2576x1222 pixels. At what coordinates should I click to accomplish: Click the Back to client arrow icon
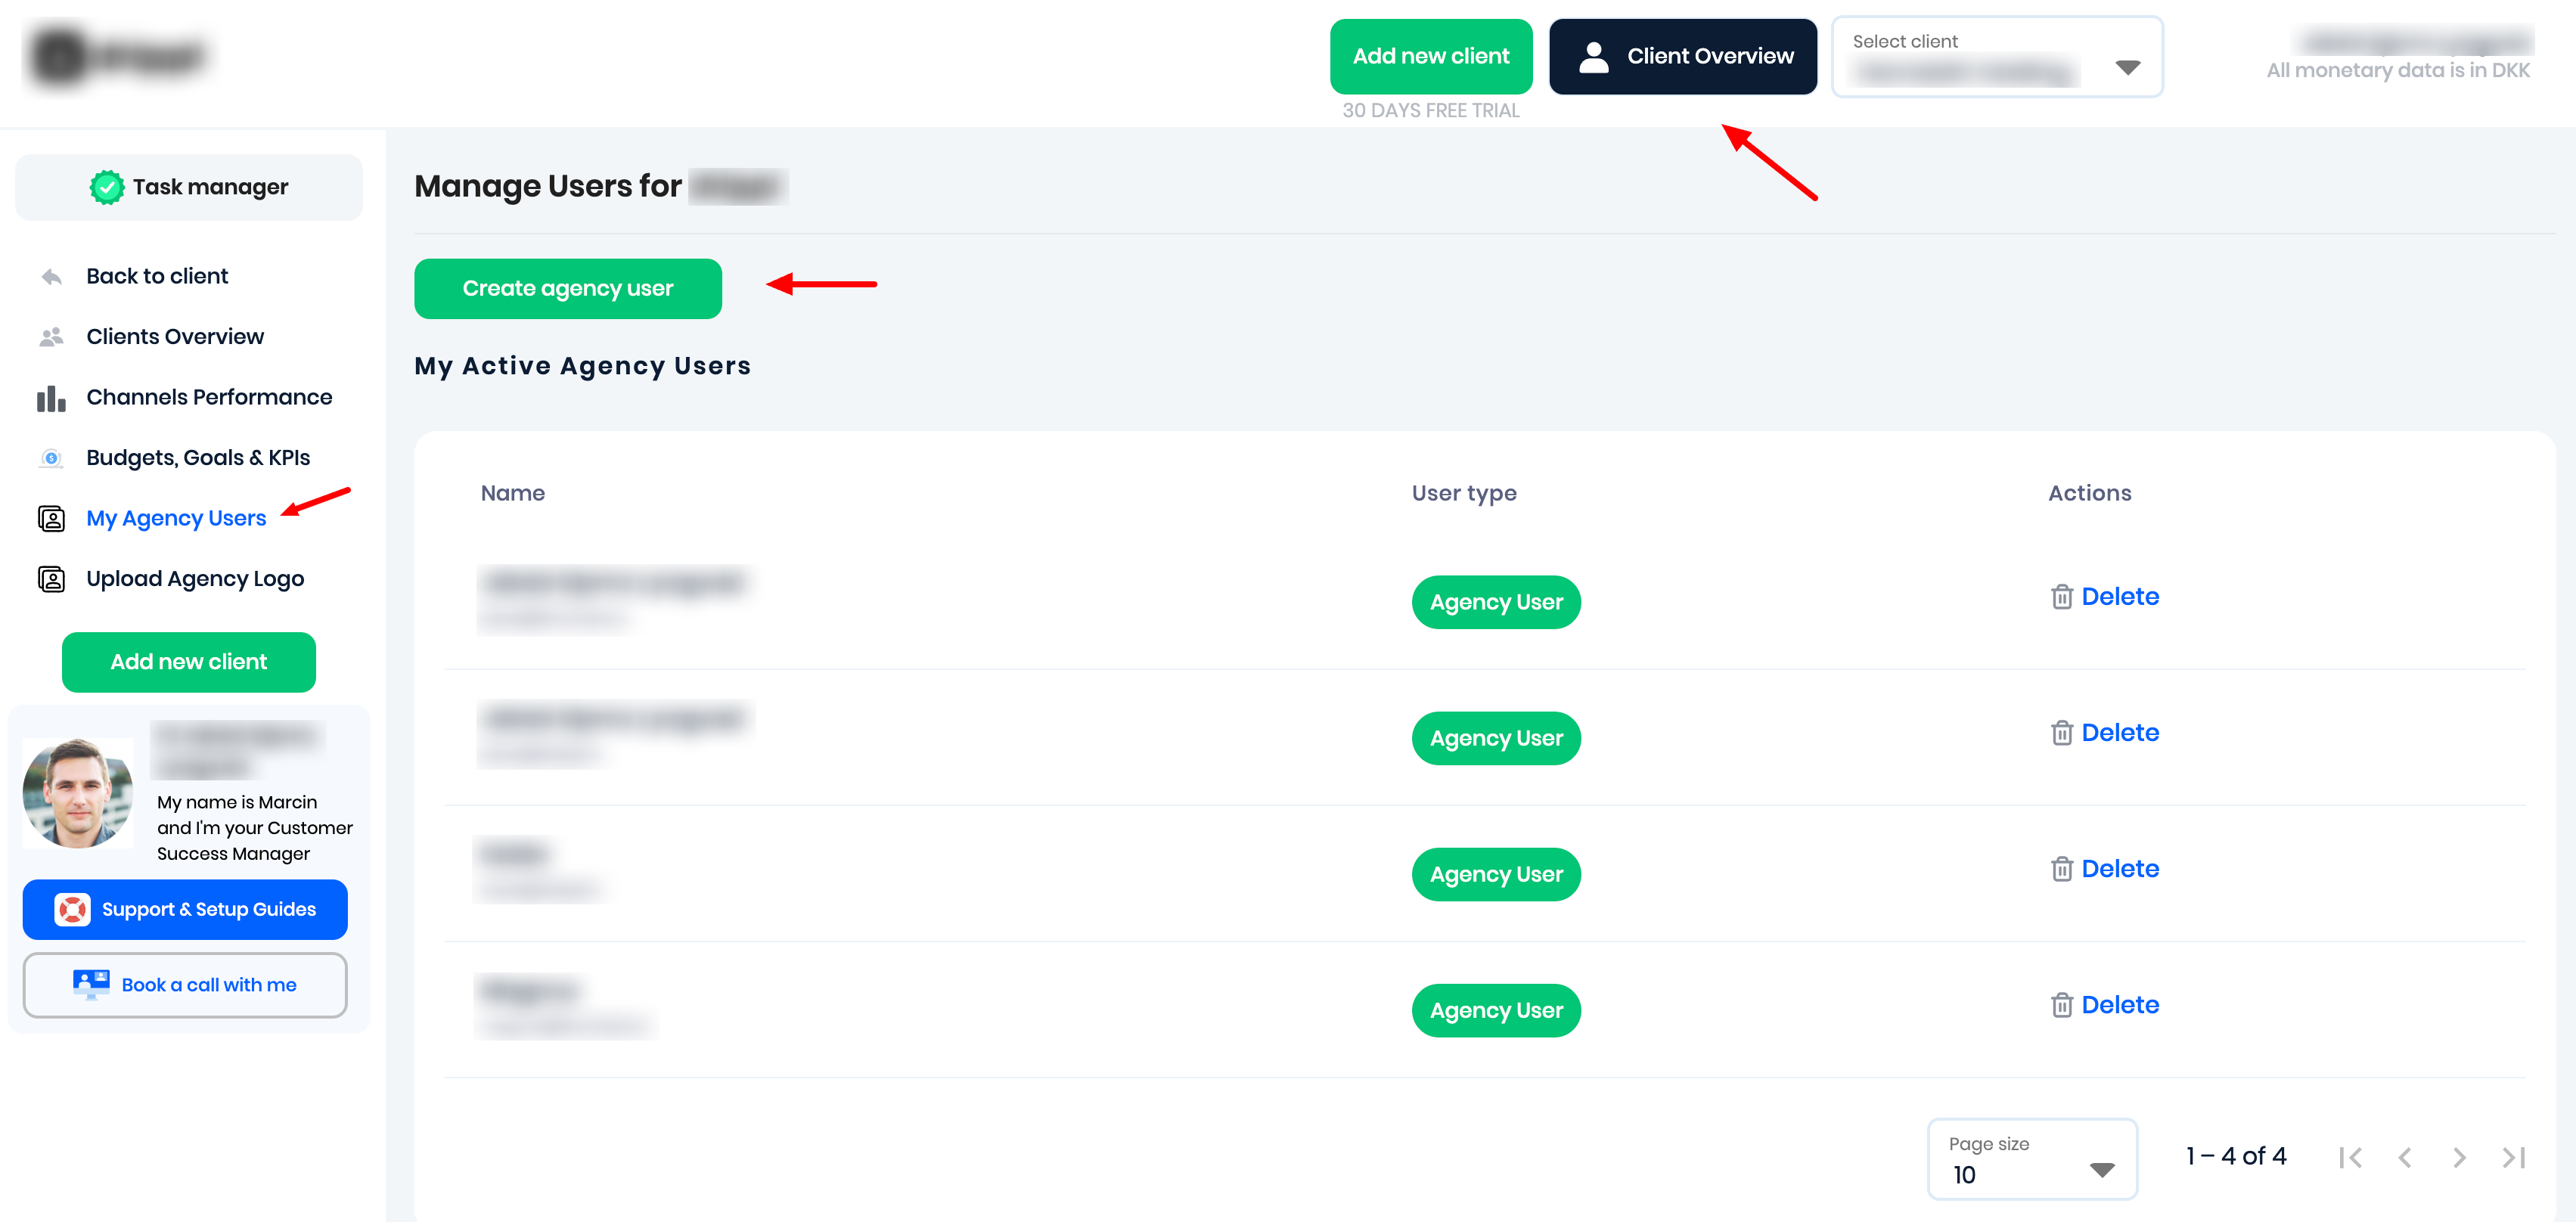51,276
